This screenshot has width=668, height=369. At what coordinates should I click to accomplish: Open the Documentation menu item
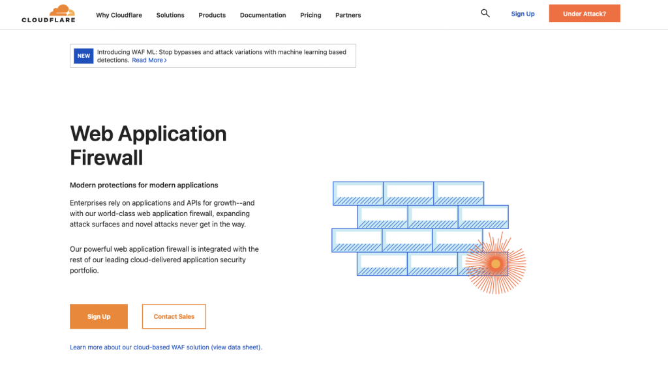[x=263, y=15]
